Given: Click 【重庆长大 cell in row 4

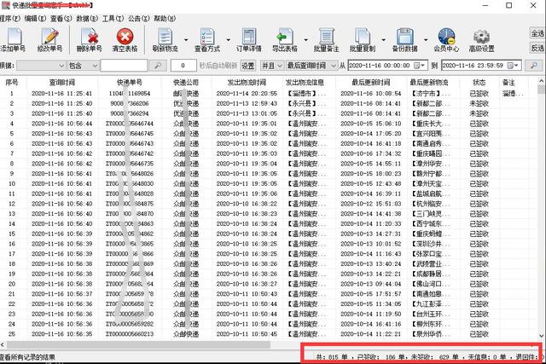Looking at the screenshot, I should 430,124.
